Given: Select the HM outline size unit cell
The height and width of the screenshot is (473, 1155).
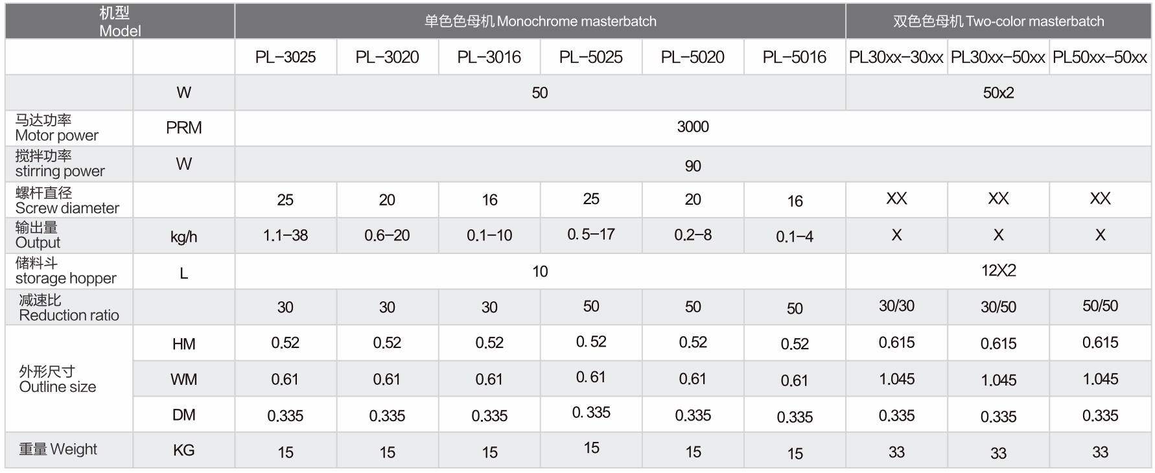Looking at the screenshot, I should (183, 344).
